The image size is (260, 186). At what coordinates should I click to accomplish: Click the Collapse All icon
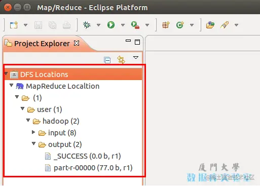[107, 60]
